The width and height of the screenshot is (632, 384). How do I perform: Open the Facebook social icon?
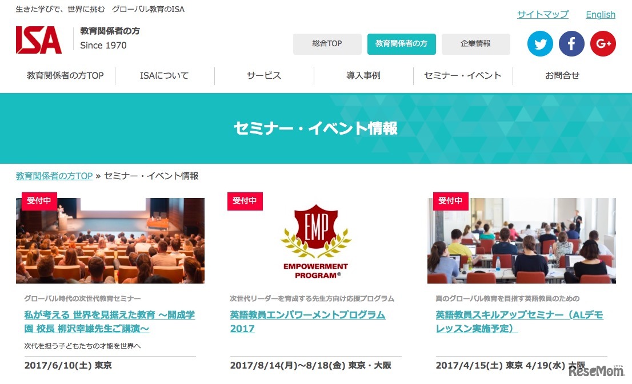[x=571, y=43]
